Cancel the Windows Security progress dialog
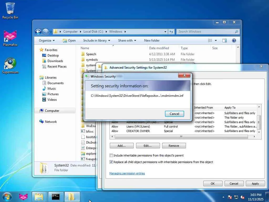This screenshot has height=202, width=269. (x=174, y=114)
